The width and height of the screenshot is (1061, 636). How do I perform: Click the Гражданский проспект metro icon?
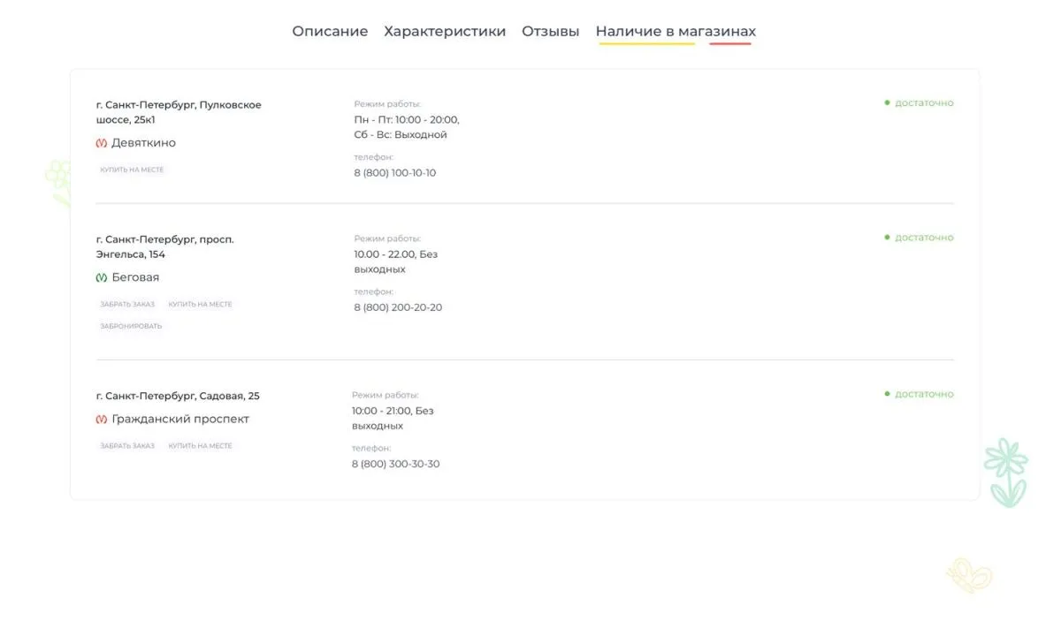point(100,418)
